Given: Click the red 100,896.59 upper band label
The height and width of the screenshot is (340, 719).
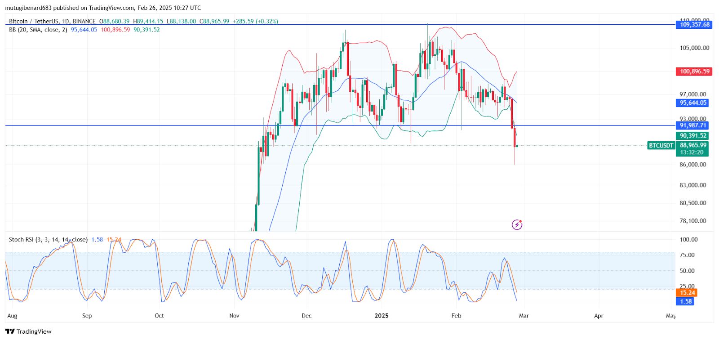Looking at the screenshot, I should coord(694,72).
